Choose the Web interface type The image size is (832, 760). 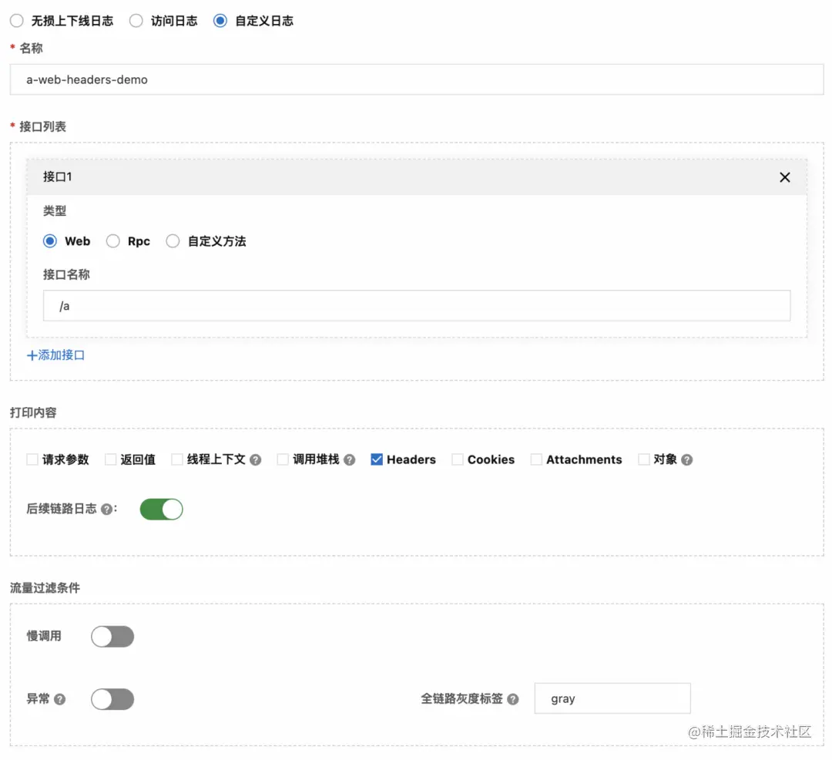click(x=50, y=241)
